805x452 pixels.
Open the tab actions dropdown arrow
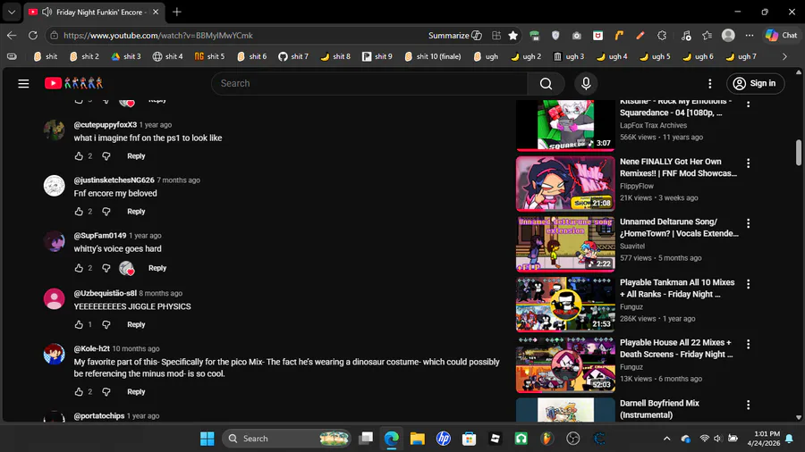tap(12, 12)
